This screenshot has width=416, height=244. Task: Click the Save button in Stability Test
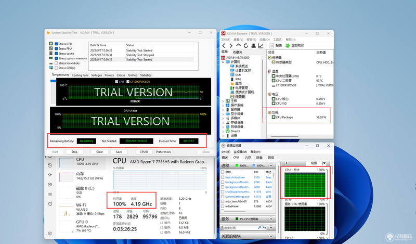click(119, 152)
